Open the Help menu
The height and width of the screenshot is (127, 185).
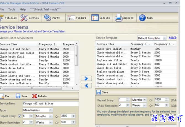coord(23,9)
